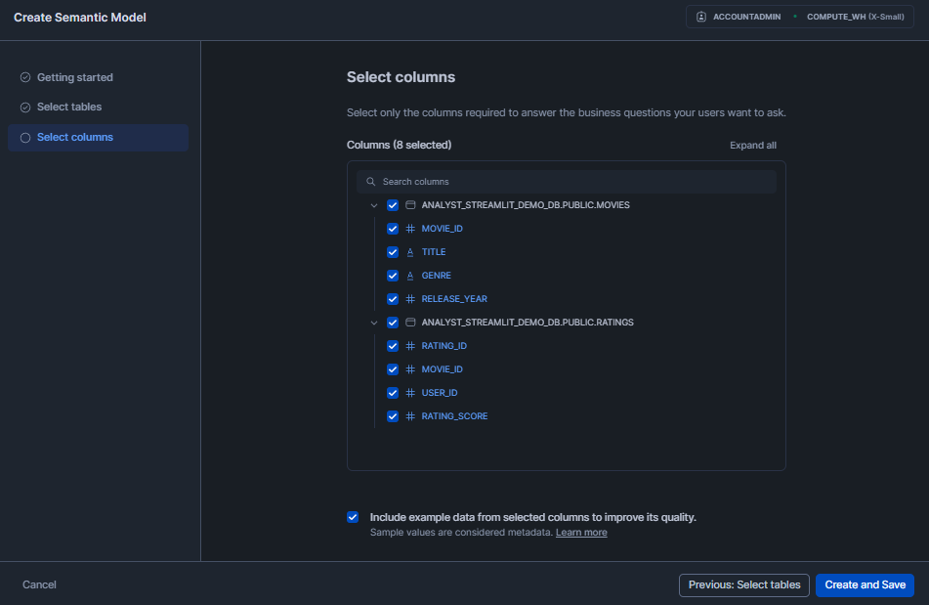Image resolution: width=929 pixels, height=605 pixels.
Task: Disable include example data from selected columns
Action: (353, 517)
